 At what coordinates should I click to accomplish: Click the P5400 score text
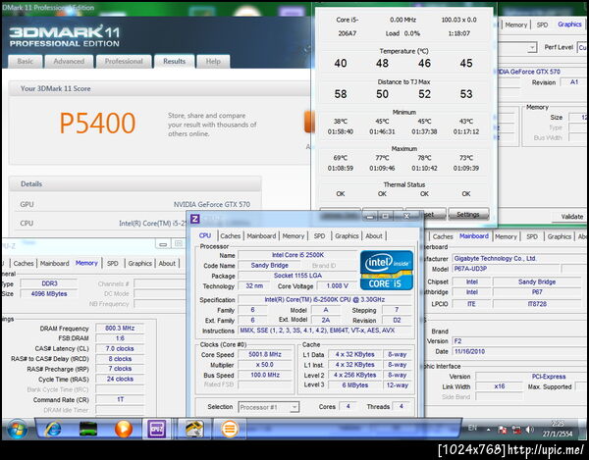[97, 123]
